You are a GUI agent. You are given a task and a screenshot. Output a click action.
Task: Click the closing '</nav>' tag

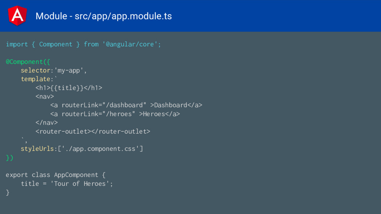(47, 123)
